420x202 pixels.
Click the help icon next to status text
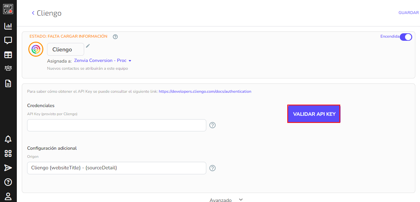click(x=115, y=37)
